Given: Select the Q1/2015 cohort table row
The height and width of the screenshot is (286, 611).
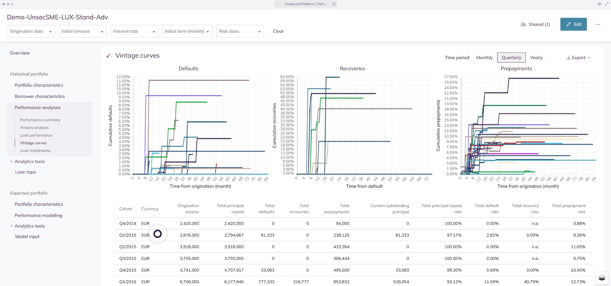Looking at the screenshot, I should [127, 235].
